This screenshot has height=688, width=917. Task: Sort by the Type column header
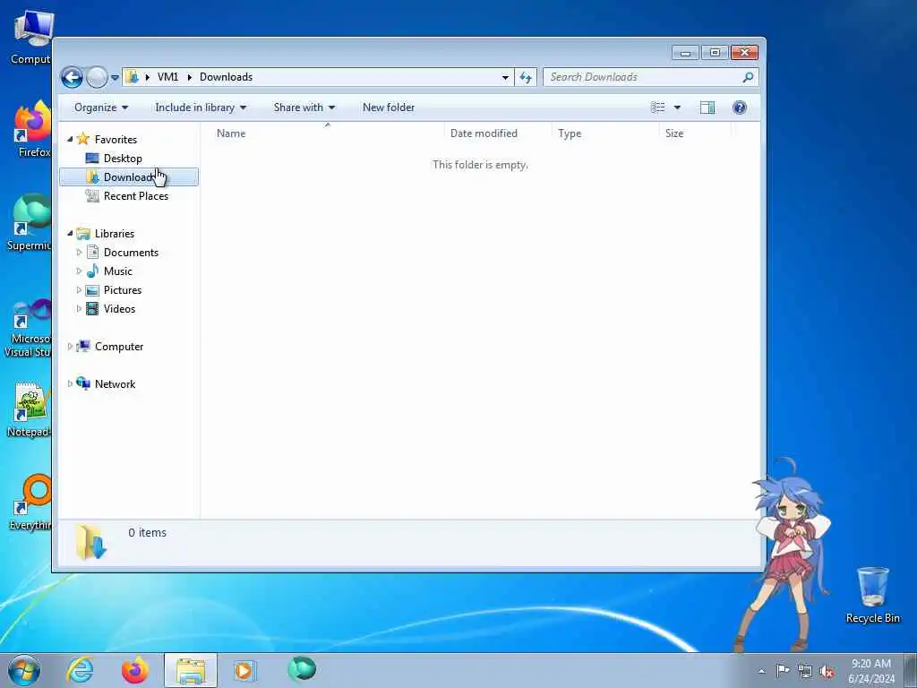click(570, 133)
